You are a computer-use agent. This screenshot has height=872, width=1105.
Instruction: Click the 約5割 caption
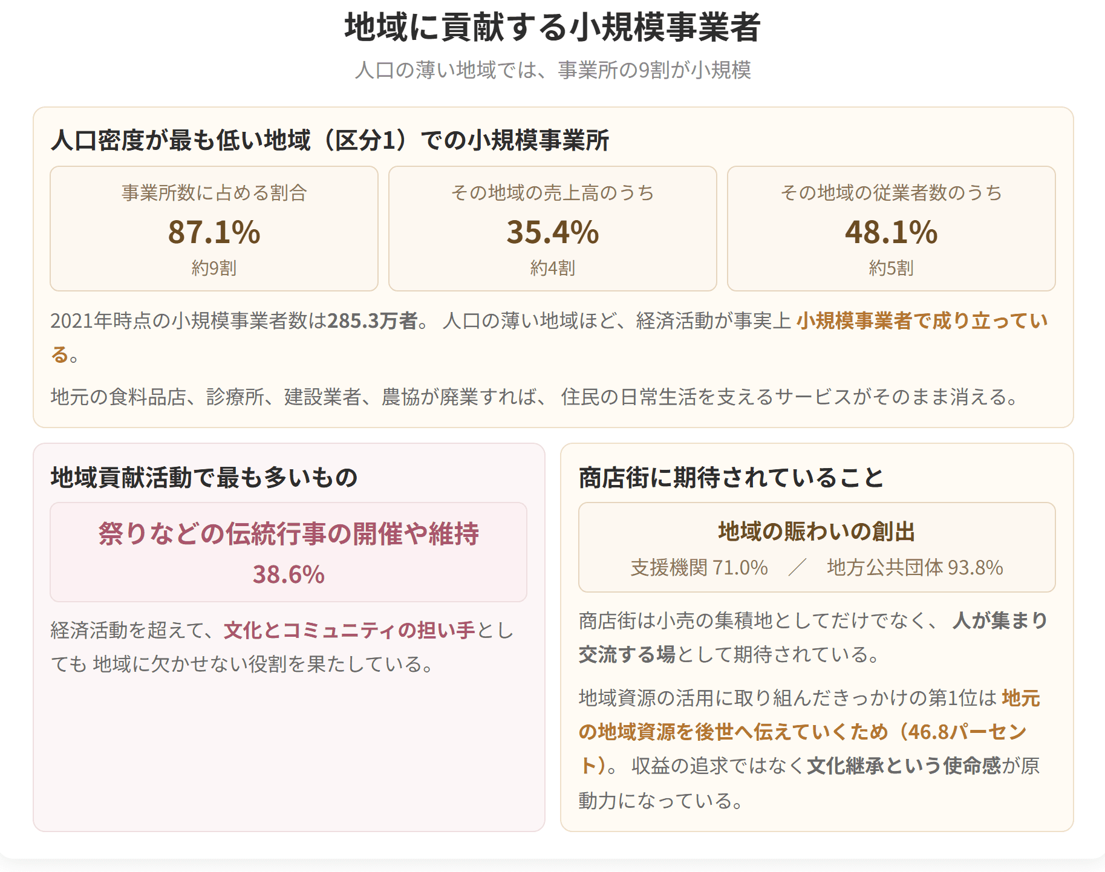pos(891,268)
